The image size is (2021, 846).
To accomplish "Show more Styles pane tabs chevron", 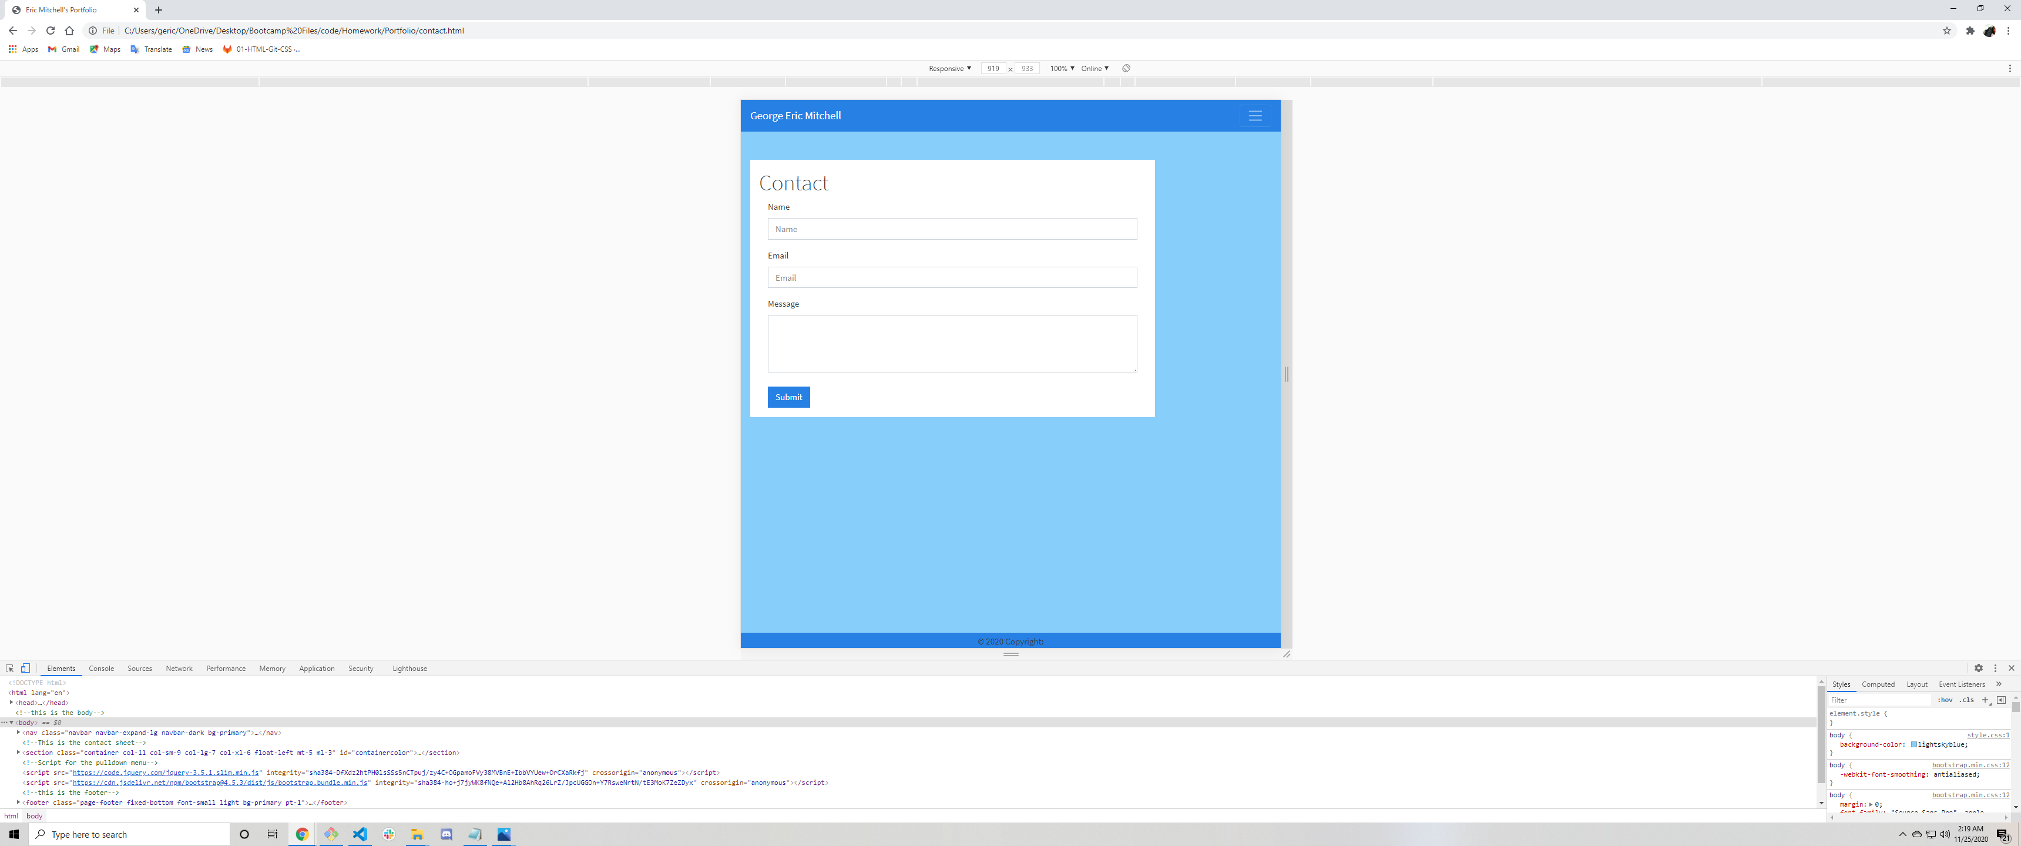I will pyautogui.click(x=1999, y=684).
